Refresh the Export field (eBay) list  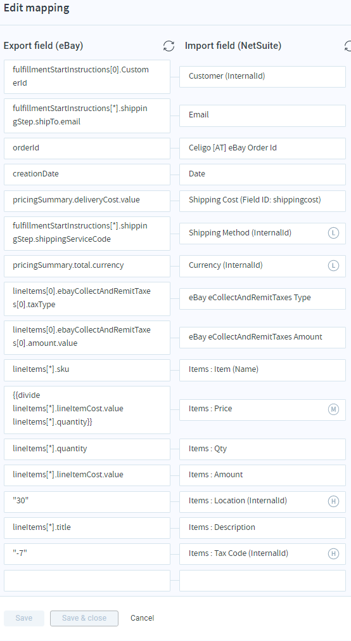[x=169, y=46]
